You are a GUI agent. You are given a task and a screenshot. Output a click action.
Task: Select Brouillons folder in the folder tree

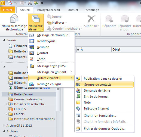click(19, 78)
